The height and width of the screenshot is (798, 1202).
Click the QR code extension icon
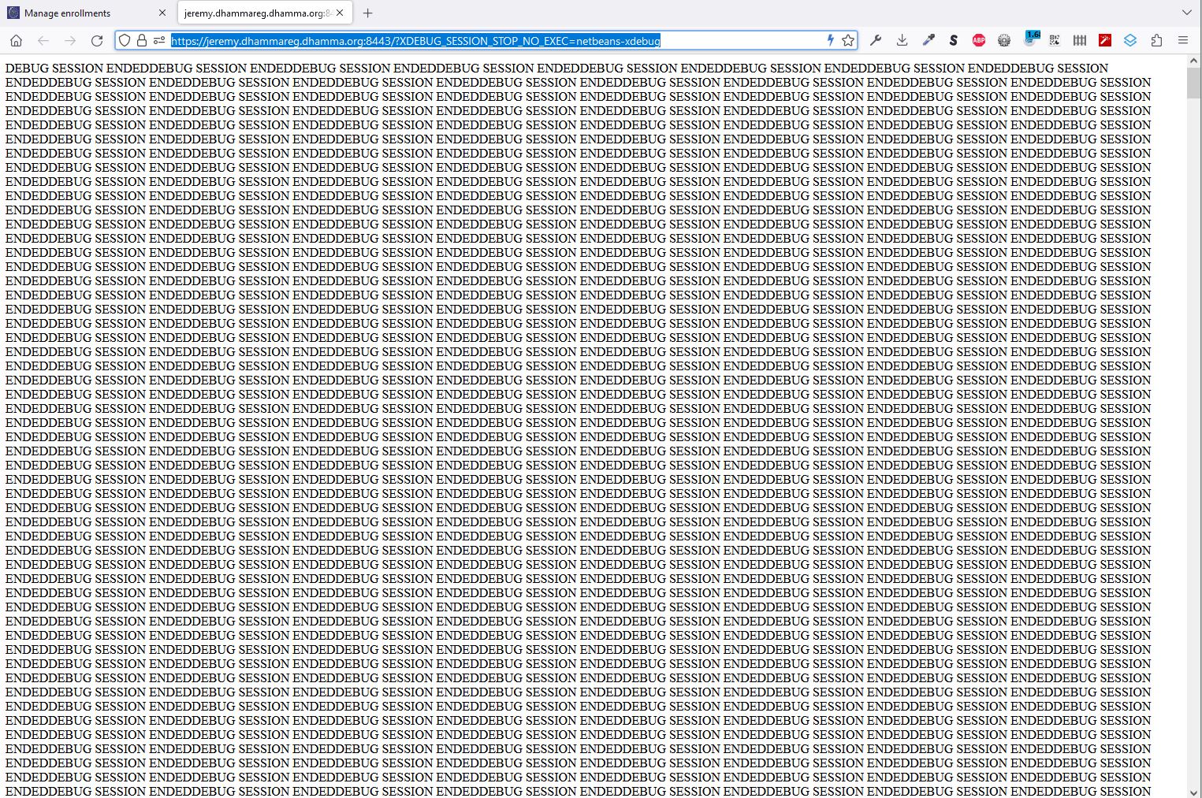point(1055,40)
